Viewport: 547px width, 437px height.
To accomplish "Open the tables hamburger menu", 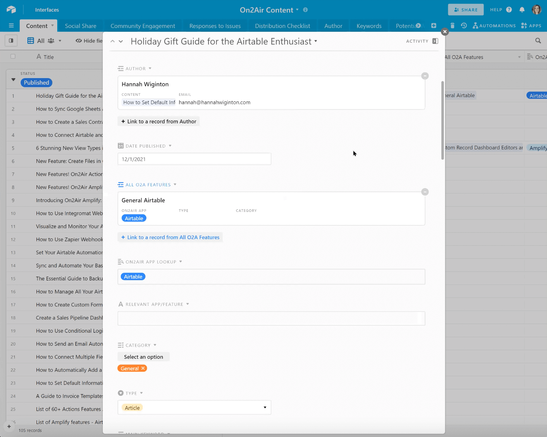I will click(11, 26).
